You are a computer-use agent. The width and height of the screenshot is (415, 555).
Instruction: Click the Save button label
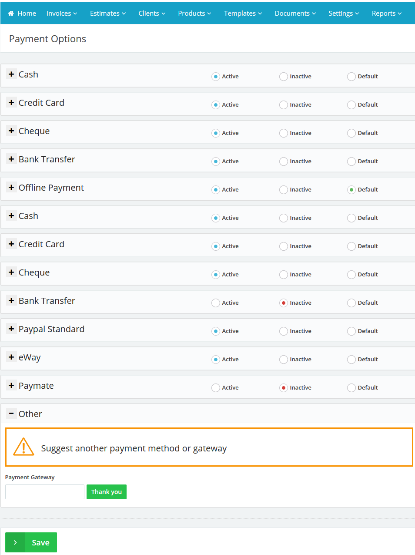click(x=40, y=542)
